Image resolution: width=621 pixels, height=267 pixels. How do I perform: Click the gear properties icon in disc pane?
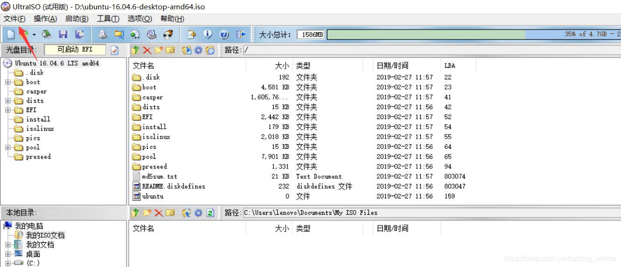(x=198, y=50)
